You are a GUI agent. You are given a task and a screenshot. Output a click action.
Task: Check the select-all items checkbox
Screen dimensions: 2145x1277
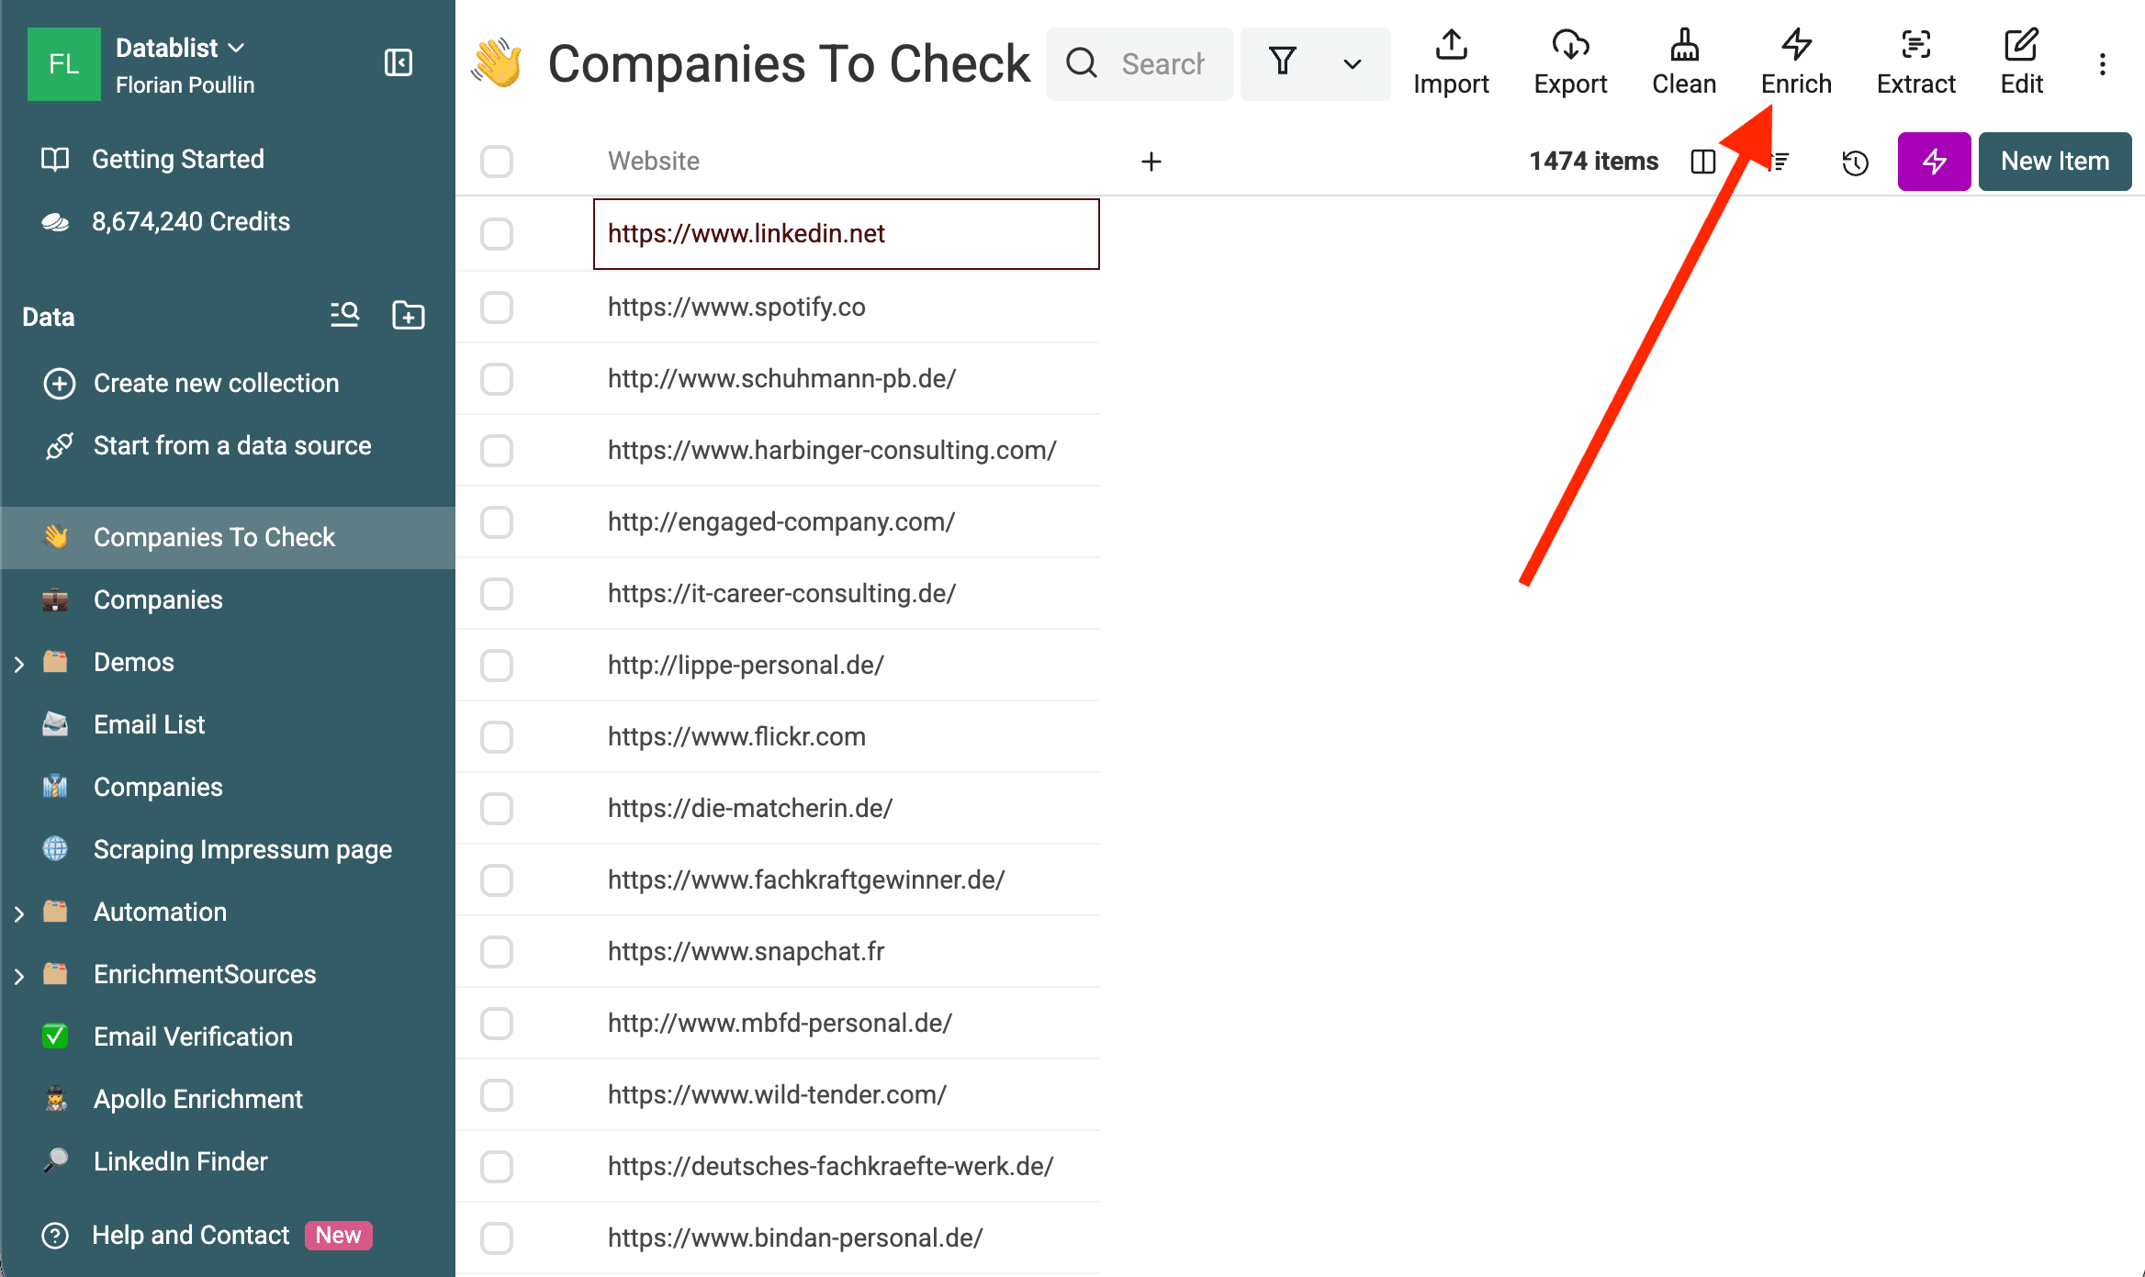pyautogui.click(x=496, y=161)
